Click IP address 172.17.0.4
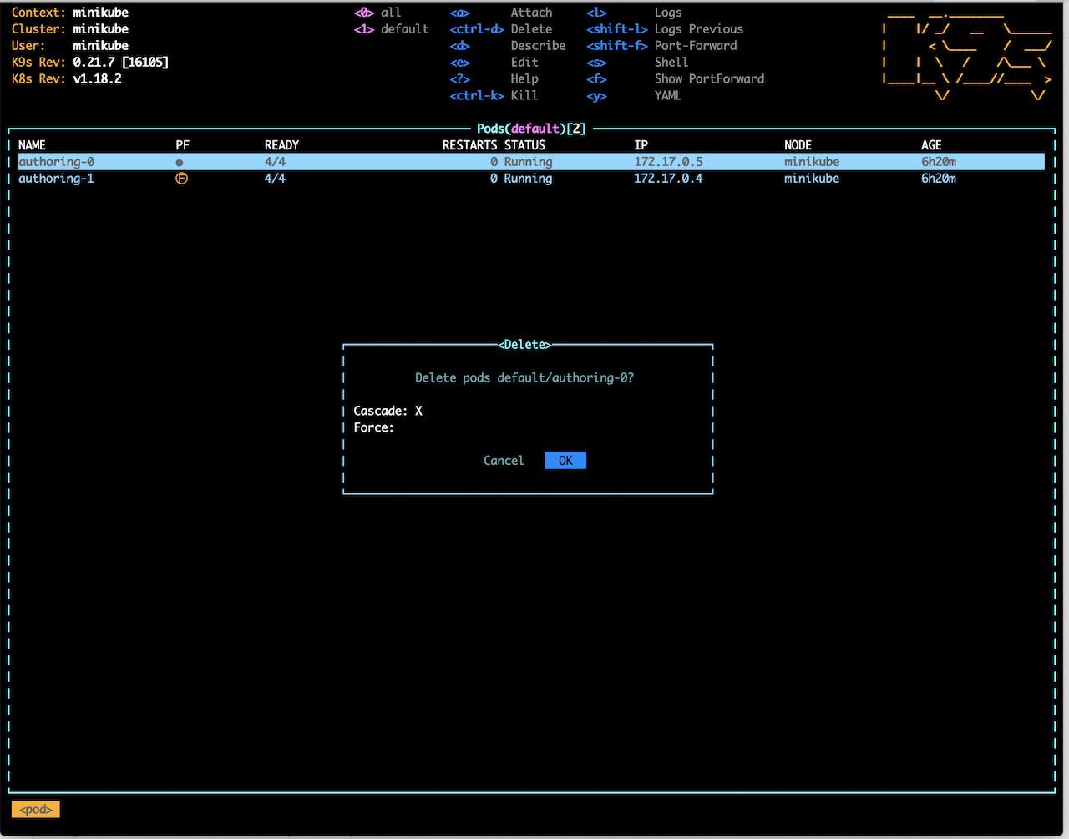 [668, 179]
